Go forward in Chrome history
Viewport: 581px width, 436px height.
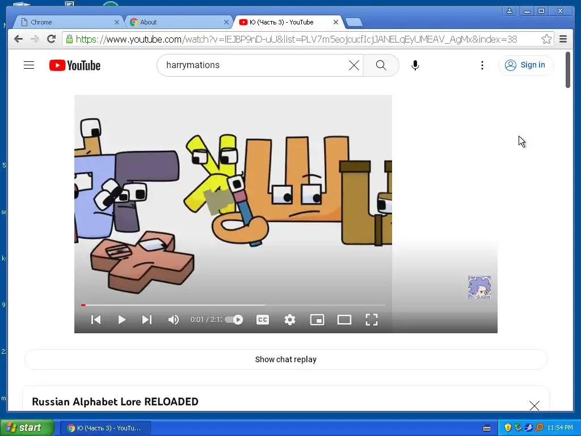pos(35,39)
